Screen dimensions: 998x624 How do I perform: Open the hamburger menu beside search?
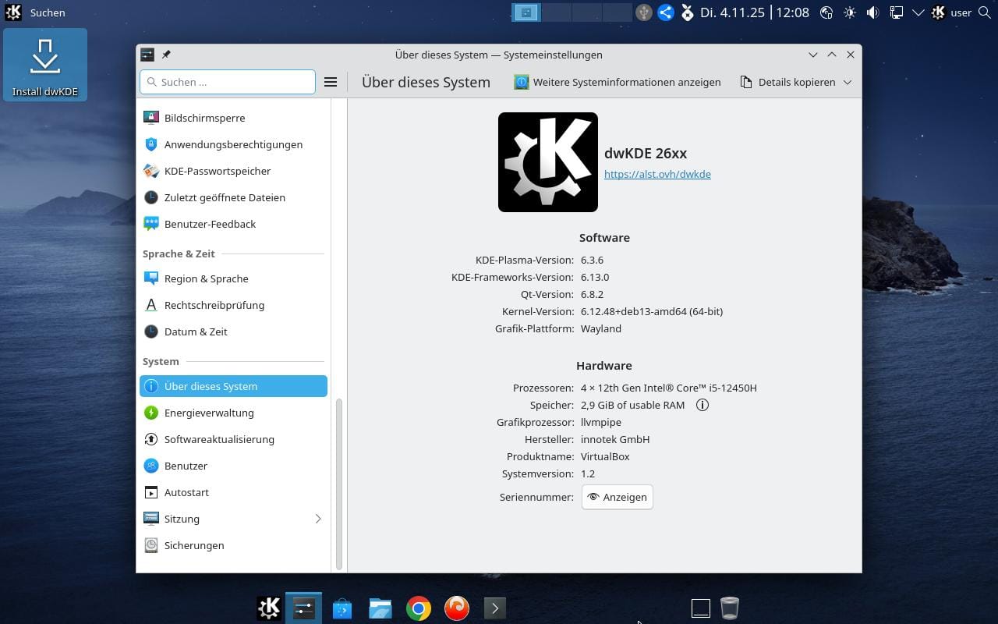point(331,82)
